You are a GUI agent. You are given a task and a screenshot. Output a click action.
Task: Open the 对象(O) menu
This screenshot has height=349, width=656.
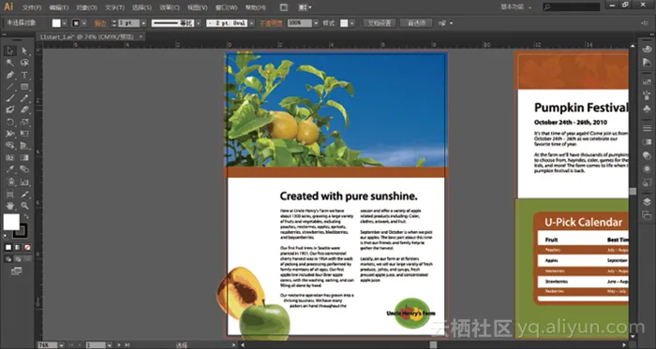pos(87,7)
